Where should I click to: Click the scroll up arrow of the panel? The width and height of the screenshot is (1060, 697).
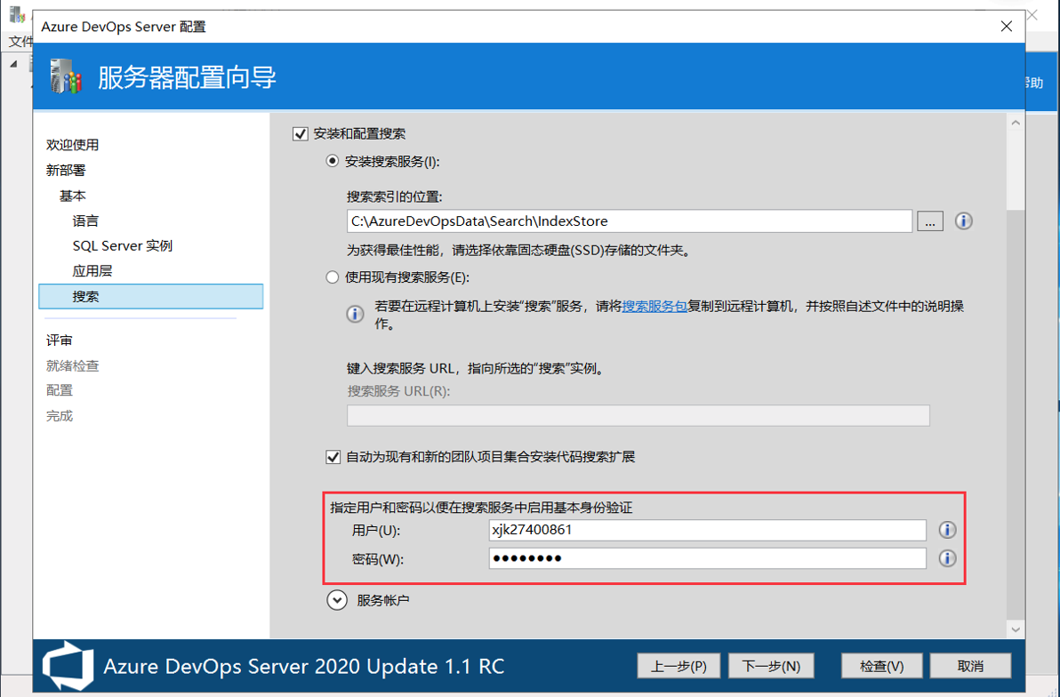1016,123
